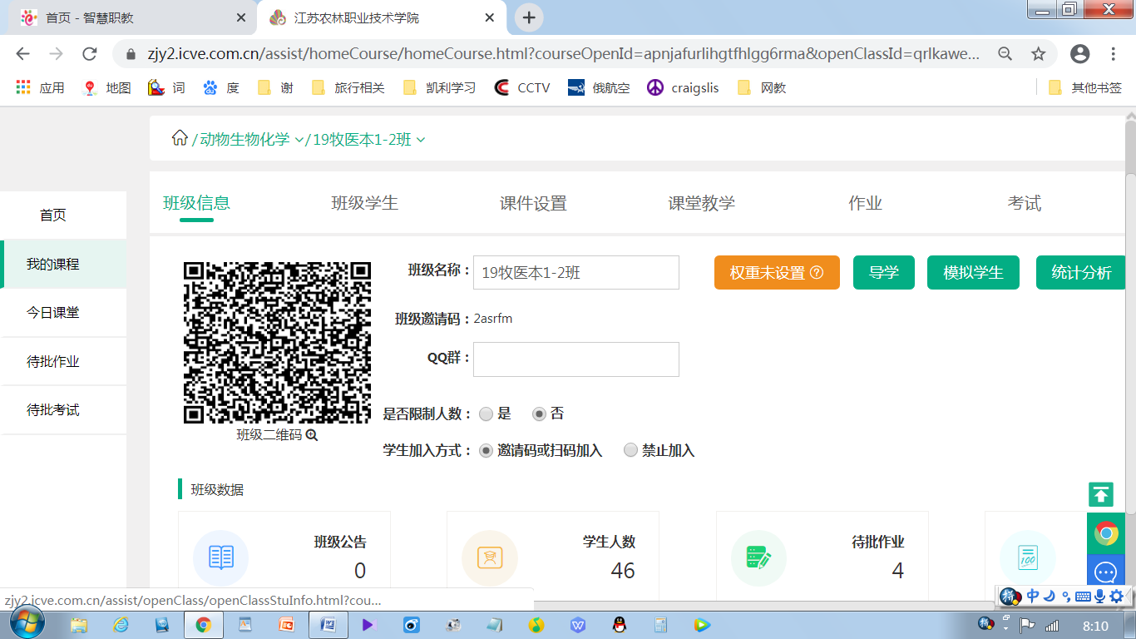1136x639 pixels.
Task: Open the CCTV bookmark
Action: point(522,87)
